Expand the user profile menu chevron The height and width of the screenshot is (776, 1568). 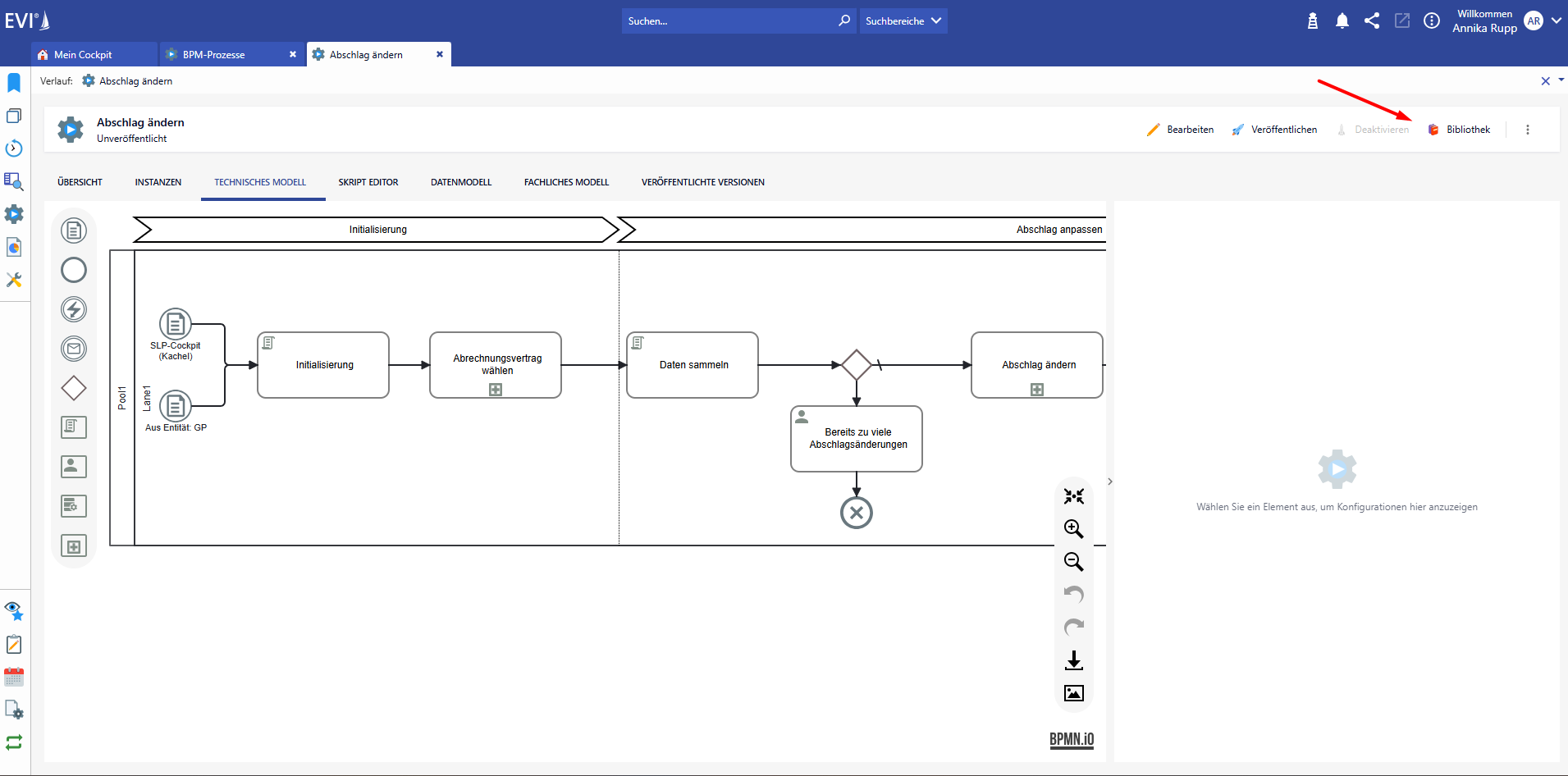click(x=1556, y=21)
